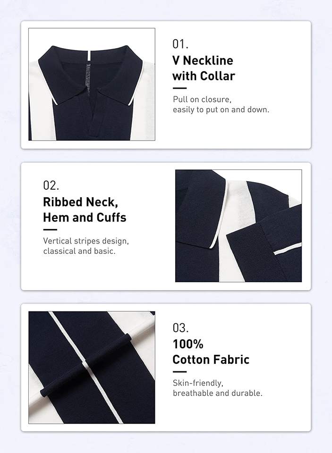Open the V neckline collar photo

click(92, 84)
